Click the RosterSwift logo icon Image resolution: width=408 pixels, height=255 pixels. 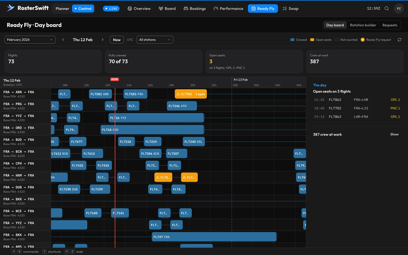pos(10,8)
